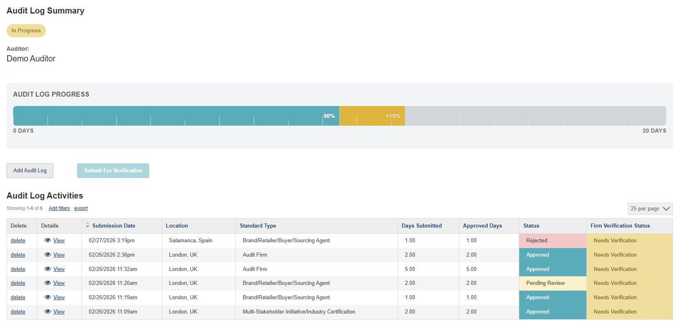This screenshot has height=325, width=677.
Task: Delete the 02/26/2026 11:19am log entry
Action: (x=18, y=298)
